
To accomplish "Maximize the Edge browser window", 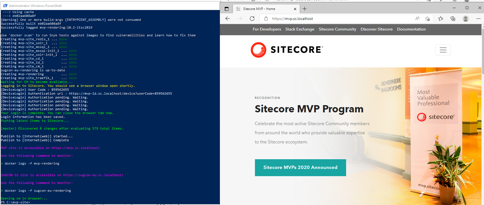I will click(x=467, y=8).
